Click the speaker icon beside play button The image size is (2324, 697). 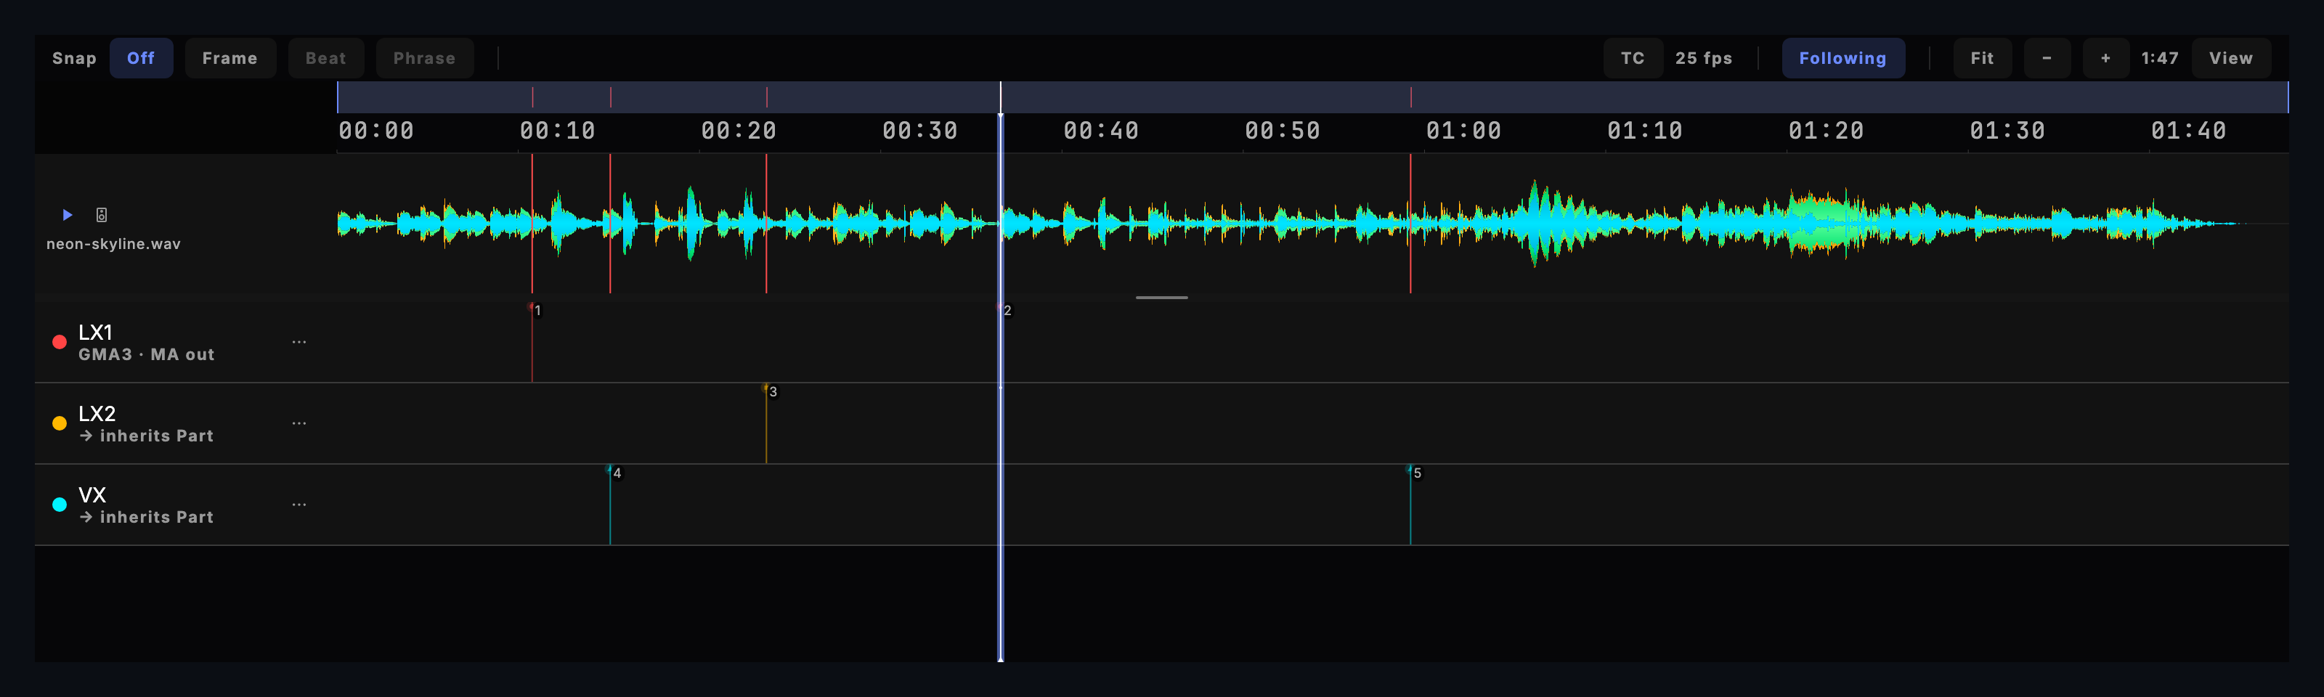(102, 215)
